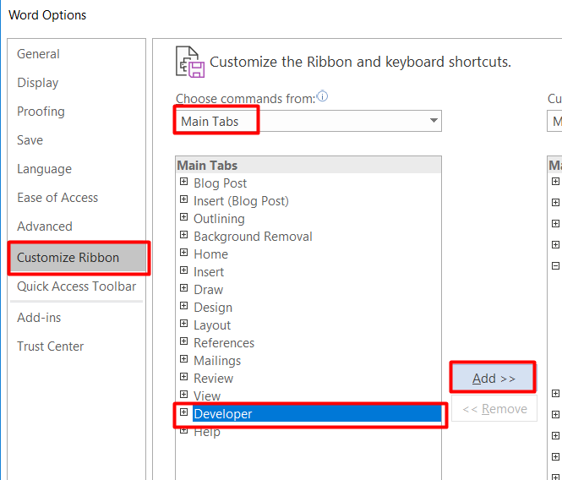The width and height of the screenshot is (562, 480).
Task: Select Outlining in Main Tabs list
Action: (x=219, y=219)
